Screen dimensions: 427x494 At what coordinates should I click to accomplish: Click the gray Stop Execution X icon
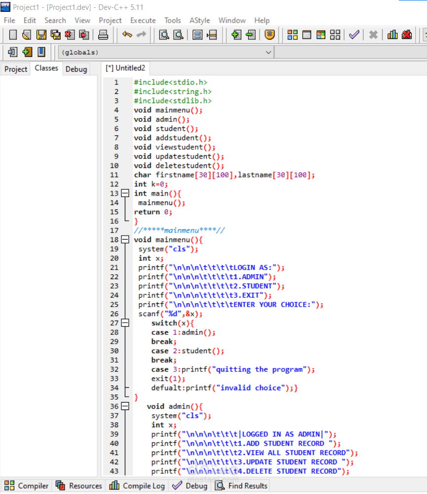pyautogui.click(x=373, y=35)
